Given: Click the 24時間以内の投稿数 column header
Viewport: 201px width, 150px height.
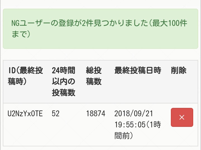Looking at the screenshot, I should click(x=64, y=82).
